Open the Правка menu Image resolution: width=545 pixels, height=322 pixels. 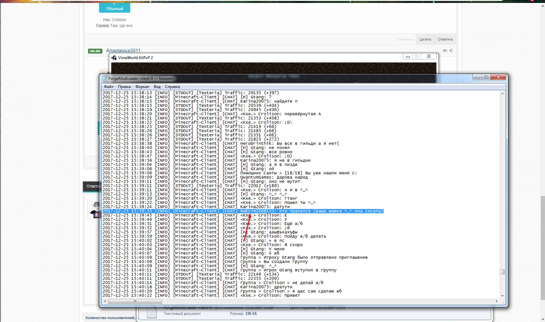124,87
